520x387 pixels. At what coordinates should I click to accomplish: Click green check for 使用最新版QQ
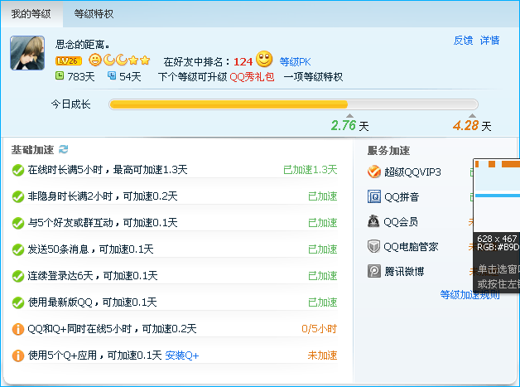pyautogui.click(x=18, y=302)
